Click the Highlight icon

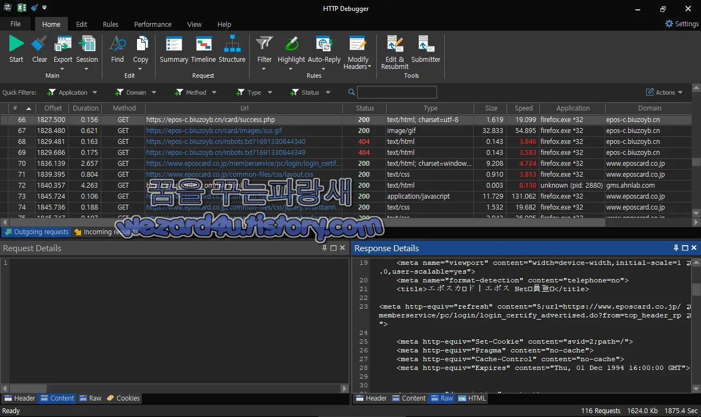tap(291, 44)
